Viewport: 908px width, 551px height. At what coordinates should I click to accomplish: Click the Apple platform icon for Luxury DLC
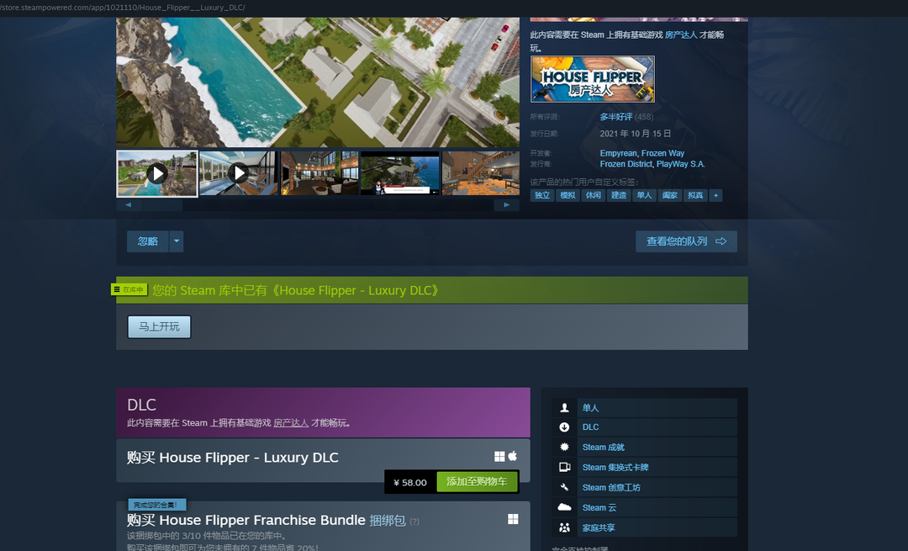tap(513, 456)
